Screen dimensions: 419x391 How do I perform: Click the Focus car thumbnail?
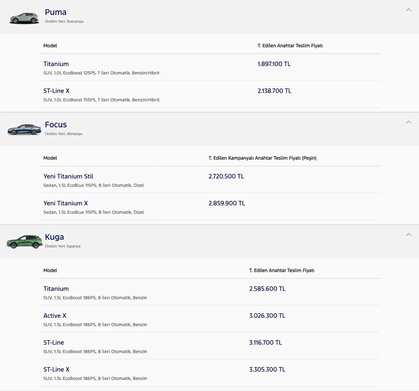[x=24, y=129]
